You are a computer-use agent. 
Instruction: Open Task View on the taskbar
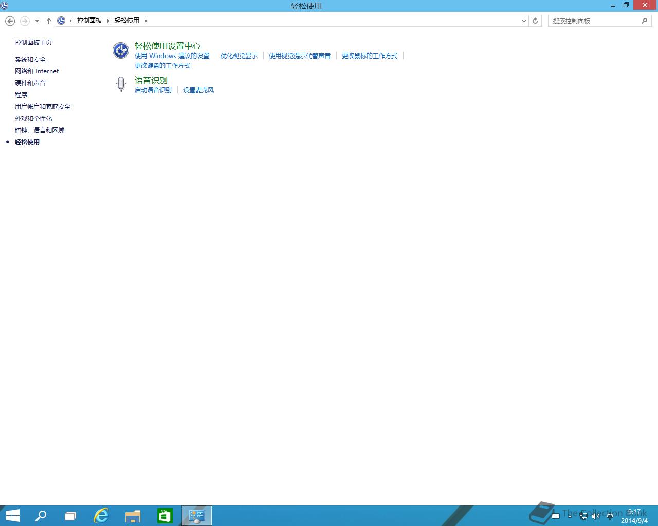tap(70, 516)
